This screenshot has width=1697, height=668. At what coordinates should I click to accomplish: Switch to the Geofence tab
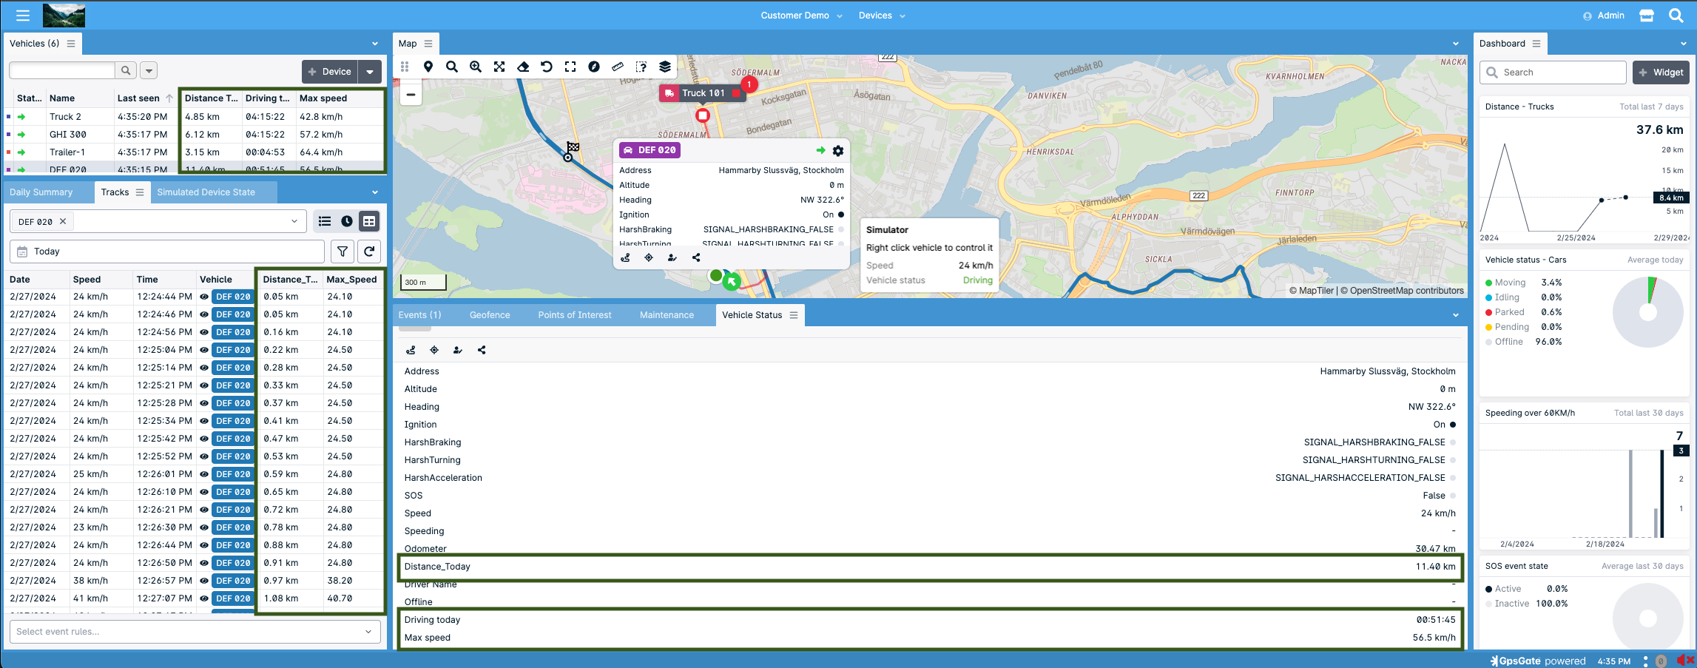pos(490,314)
